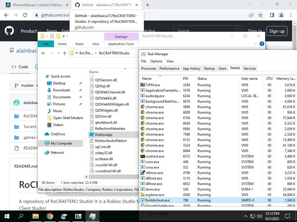Show hidden system tray icons
297x222 pixels.
pyautogui.click(x=245, y=216)
